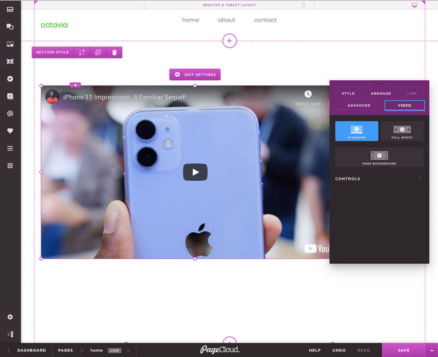Viewport: 438px width, 357px height.
Task: Open the sections tool in left sidebar
Action: [x=10, y=9]
